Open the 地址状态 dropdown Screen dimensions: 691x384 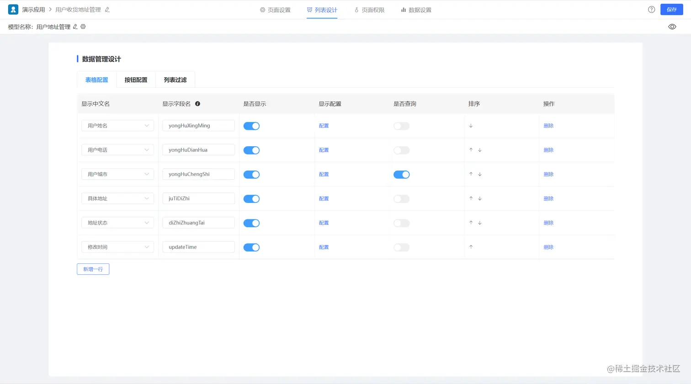[x=117, y=223]
